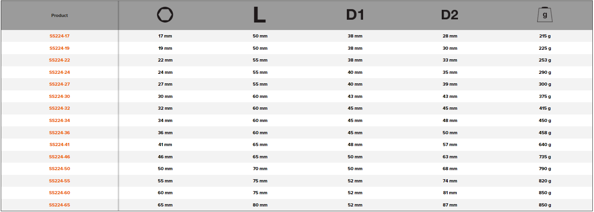Open the SS224-24 product page link
Viewport: 594px width, 212px height.
coord(59,73)
